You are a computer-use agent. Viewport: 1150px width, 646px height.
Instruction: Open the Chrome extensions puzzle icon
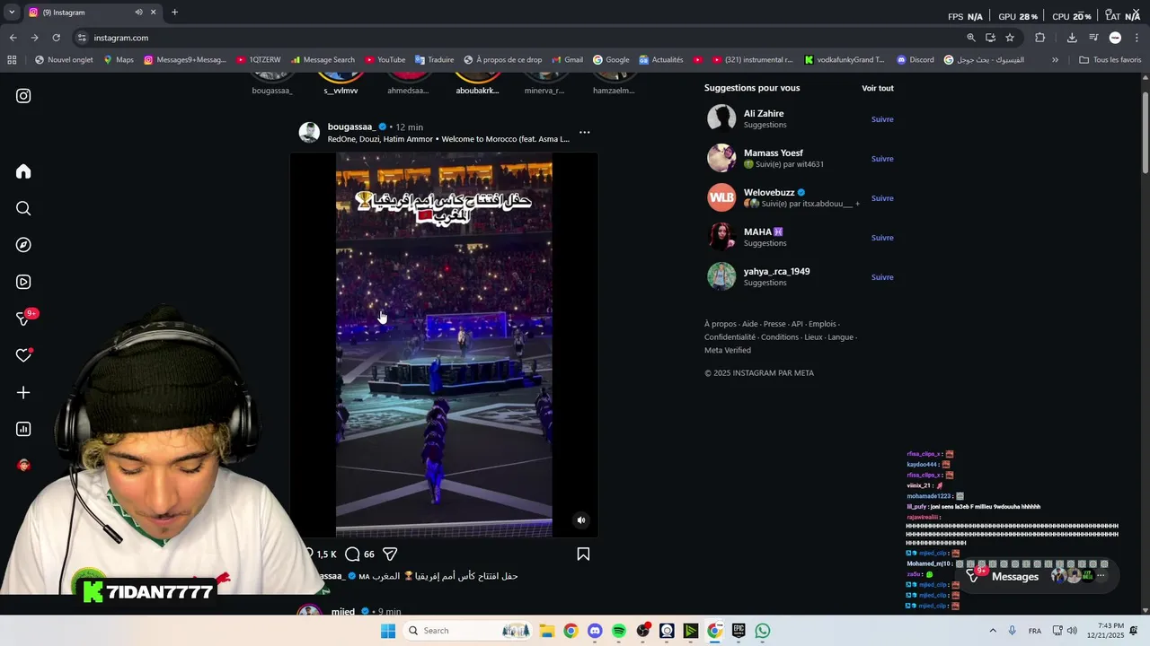click(x=1039, y=38)
